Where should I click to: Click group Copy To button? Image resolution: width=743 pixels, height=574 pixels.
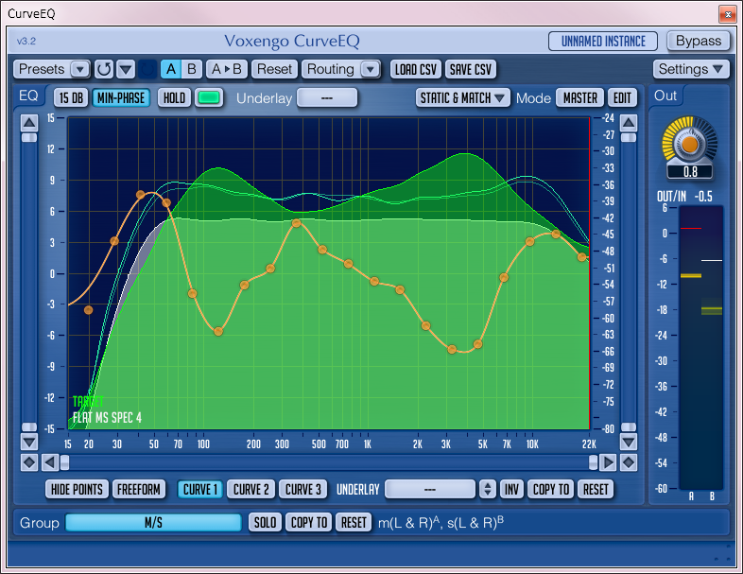(309, 523)
